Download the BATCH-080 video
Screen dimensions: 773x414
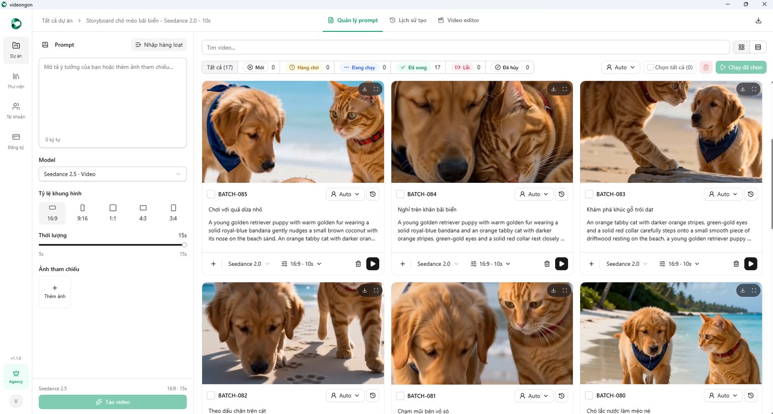pyautogui.click(x=743, y=290)
